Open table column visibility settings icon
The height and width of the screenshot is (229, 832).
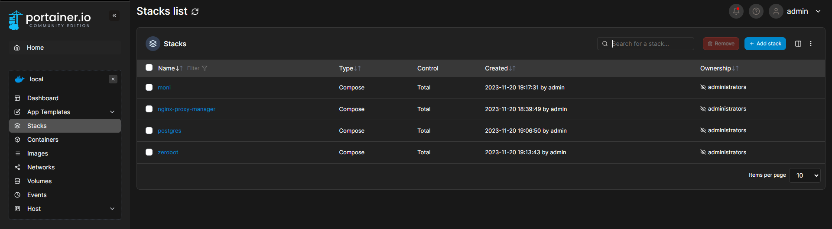click(798, 44)
